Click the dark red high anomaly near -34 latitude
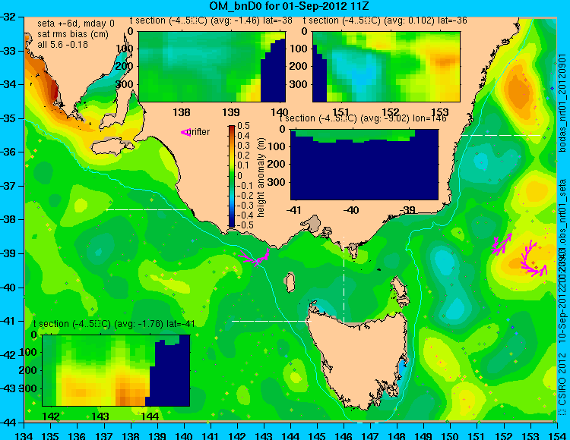Screen dimensions: 570x440 pyautogui.click(x=53, y=89)
